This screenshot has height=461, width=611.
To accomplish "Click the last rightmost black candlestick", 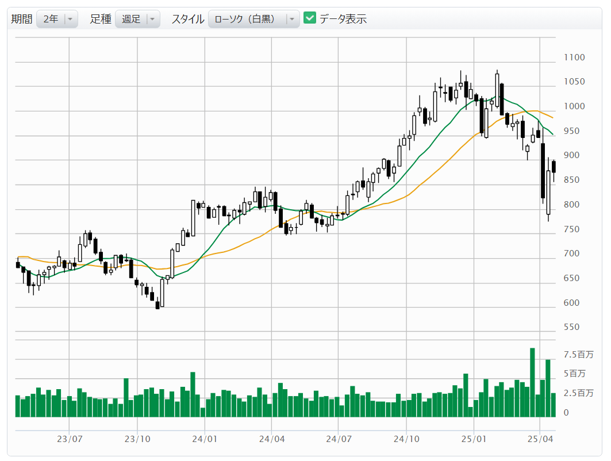I will click(554, 167).
